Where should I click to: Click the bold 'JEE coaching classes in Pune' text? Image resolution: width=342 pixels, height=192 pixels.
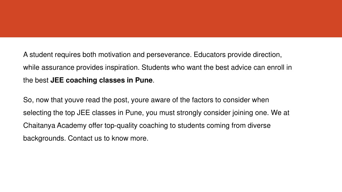(102, 80)
